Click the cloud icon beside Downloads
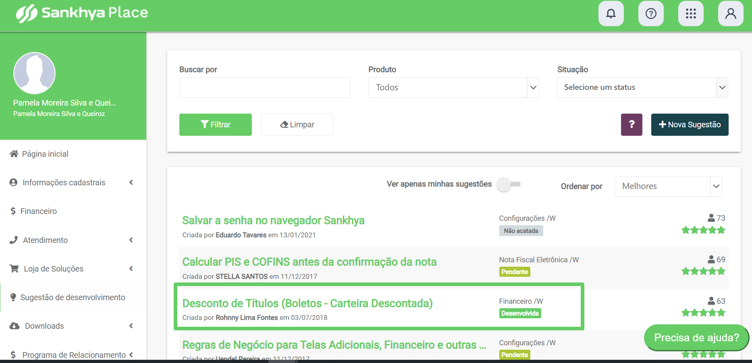Image resolution: width=752 pixels, height=363 pixels. point(15,326)
